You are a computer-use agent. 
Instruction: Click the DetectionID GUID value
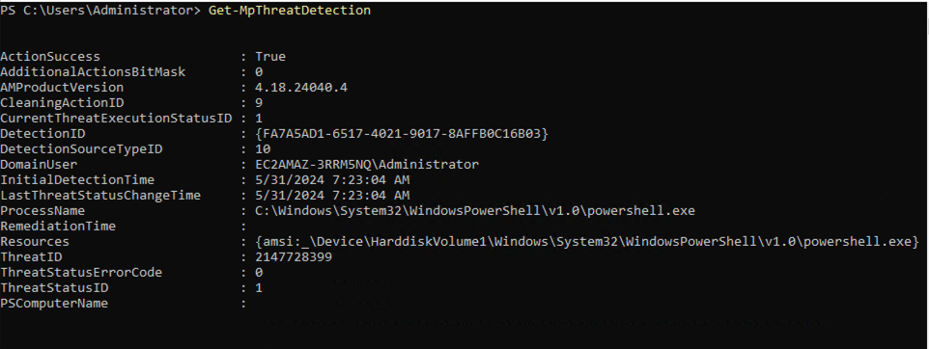[x=402, y=134]
